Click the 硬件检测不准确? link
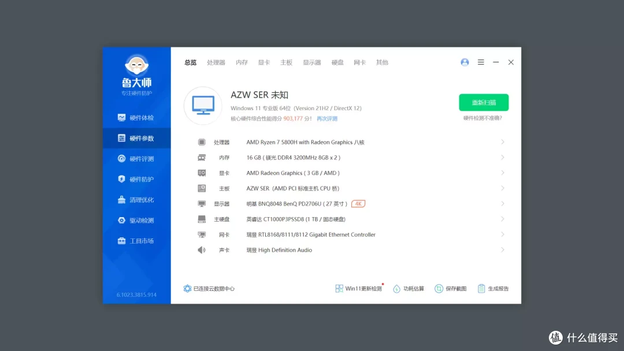This screenshot has width=624, height=351. (x=482, y=118)
